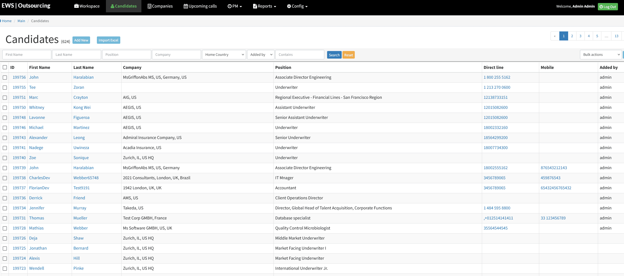Click the Candidates person icon
Screen dimensions: 624x276
tap(112, 6)
